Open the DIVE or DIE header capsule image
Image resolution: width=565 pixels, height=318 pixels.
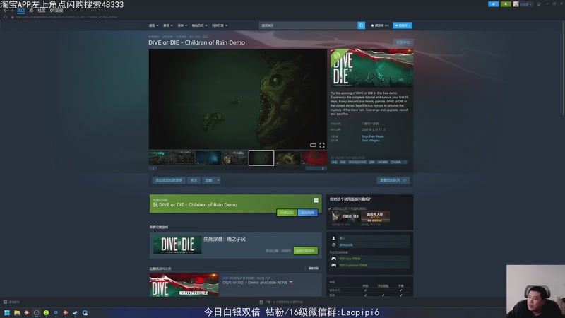pyautogui.click(x=372, y=68)
